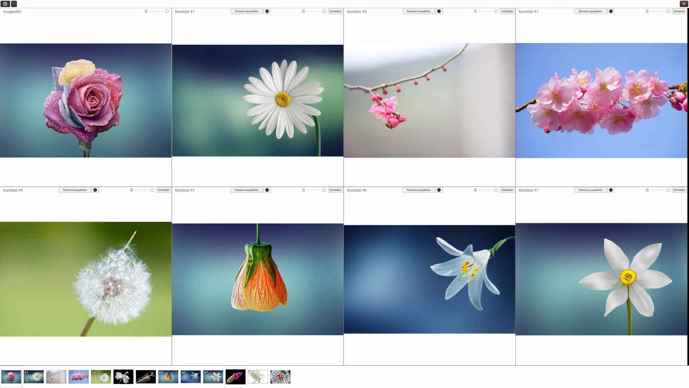Tick the checkbox for Kandidat #1
Image resolution: width=689 pixels, height=388 pixels.
pyautogui.click(x=324, y=11)
